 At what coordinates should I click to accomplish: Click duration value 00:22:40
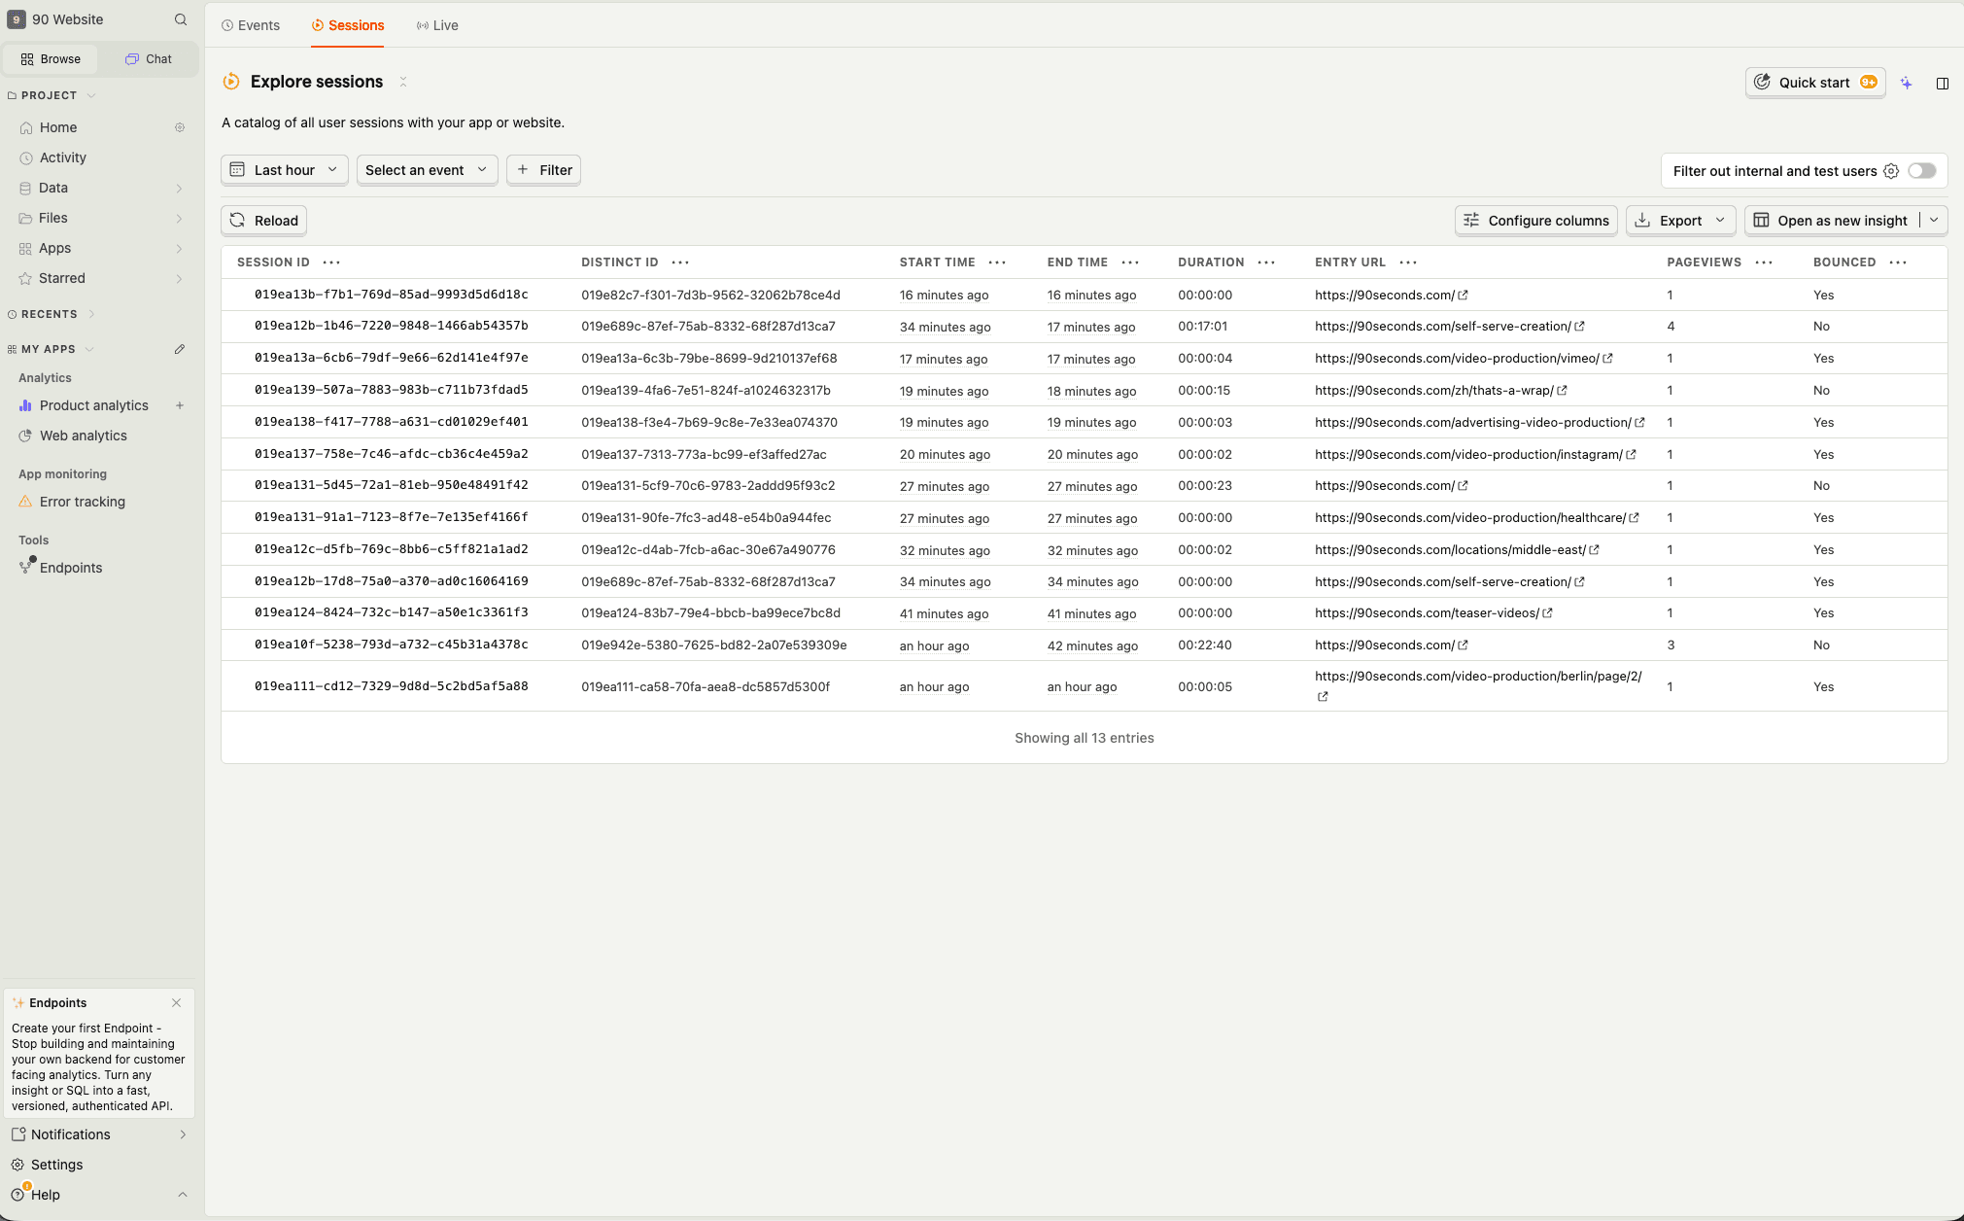click(1205, 645)
